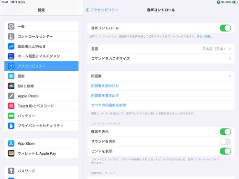Open Apple Pencil settings row

(42, 96)
